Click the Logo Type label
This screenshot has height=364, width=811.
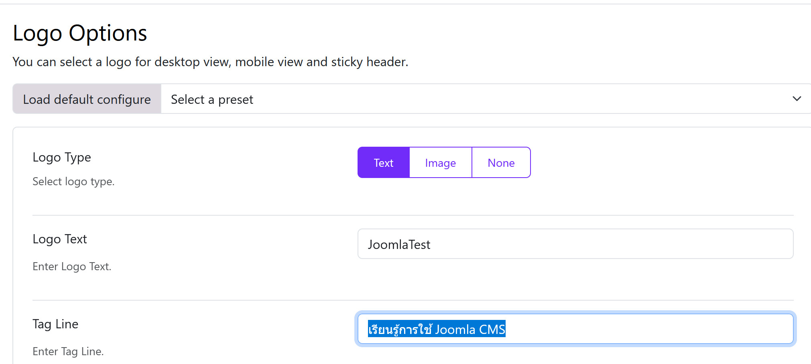[x=62, y=157]
